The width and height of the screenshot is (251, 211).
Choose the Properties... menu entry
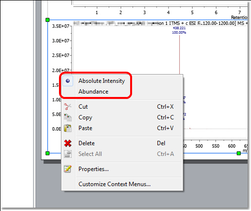(x=94, y=169)
